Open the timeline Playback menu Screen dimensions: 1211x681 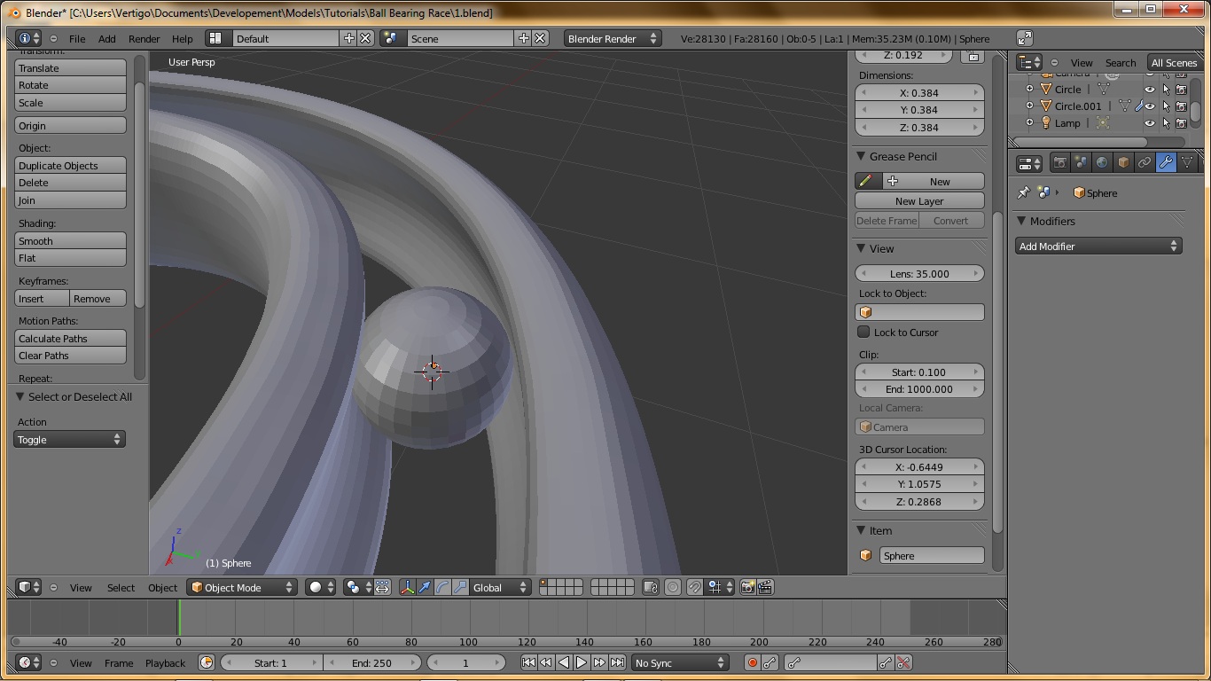click(x=165, y=662)
